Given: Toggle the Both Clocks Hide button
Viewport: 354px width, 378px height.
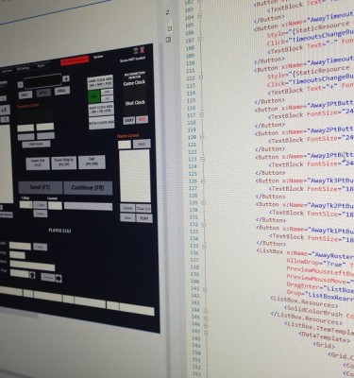Looking at the screenshot, I should point(101,123).
